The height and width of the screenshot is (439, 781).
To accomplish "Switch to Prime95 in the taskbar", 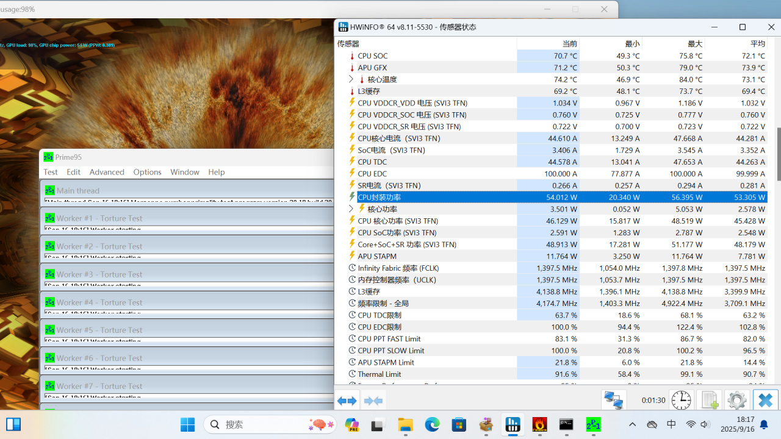I will click(593, 424).
